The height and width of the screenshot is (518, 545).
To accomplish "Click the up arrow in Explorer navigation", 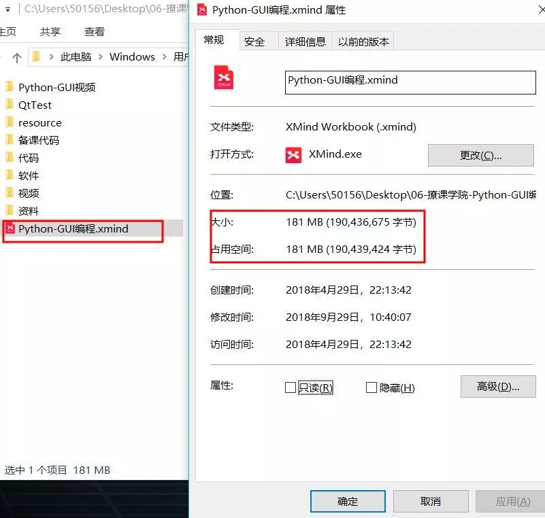I will tap(17, 57).
